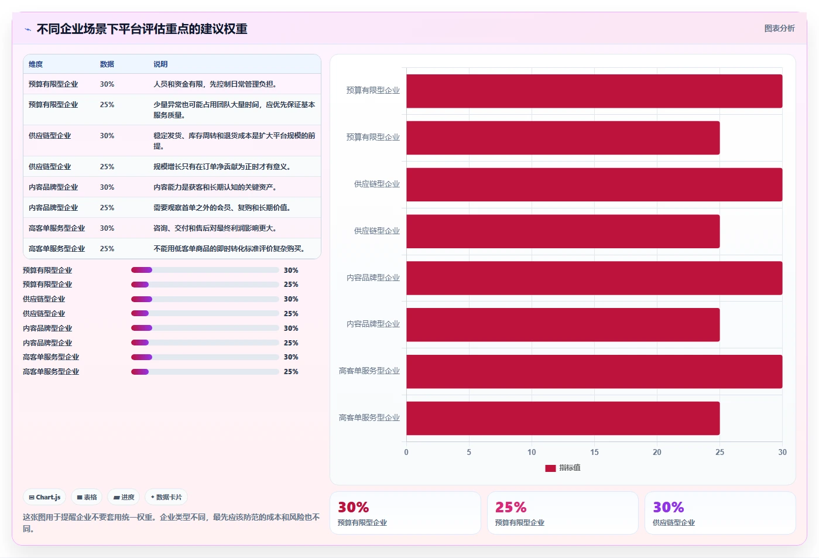Click the 预算有限型企业 25% progress bar
The height and width of the screenshot is (558, 819).
tap(205, 285)
